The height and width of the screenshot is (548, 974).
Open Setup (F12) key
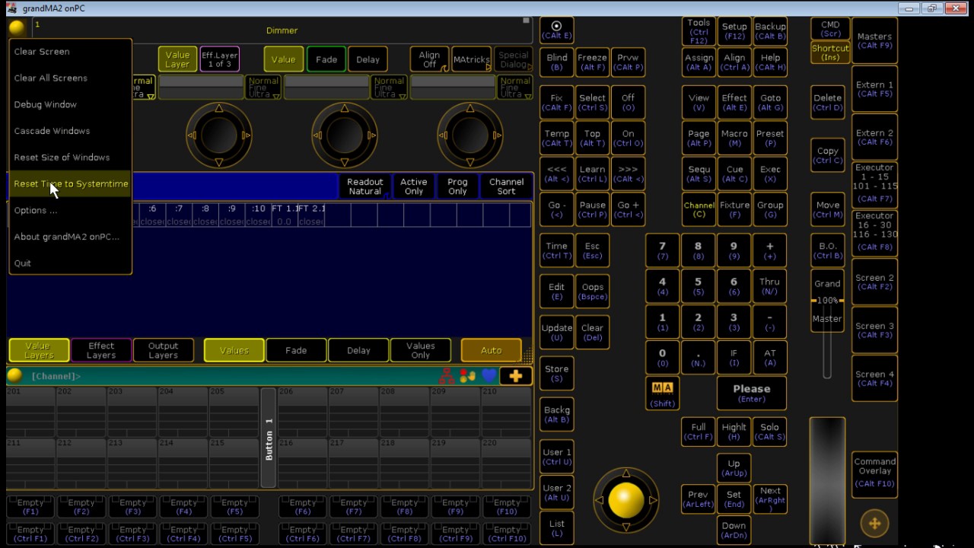coord(734,31)
